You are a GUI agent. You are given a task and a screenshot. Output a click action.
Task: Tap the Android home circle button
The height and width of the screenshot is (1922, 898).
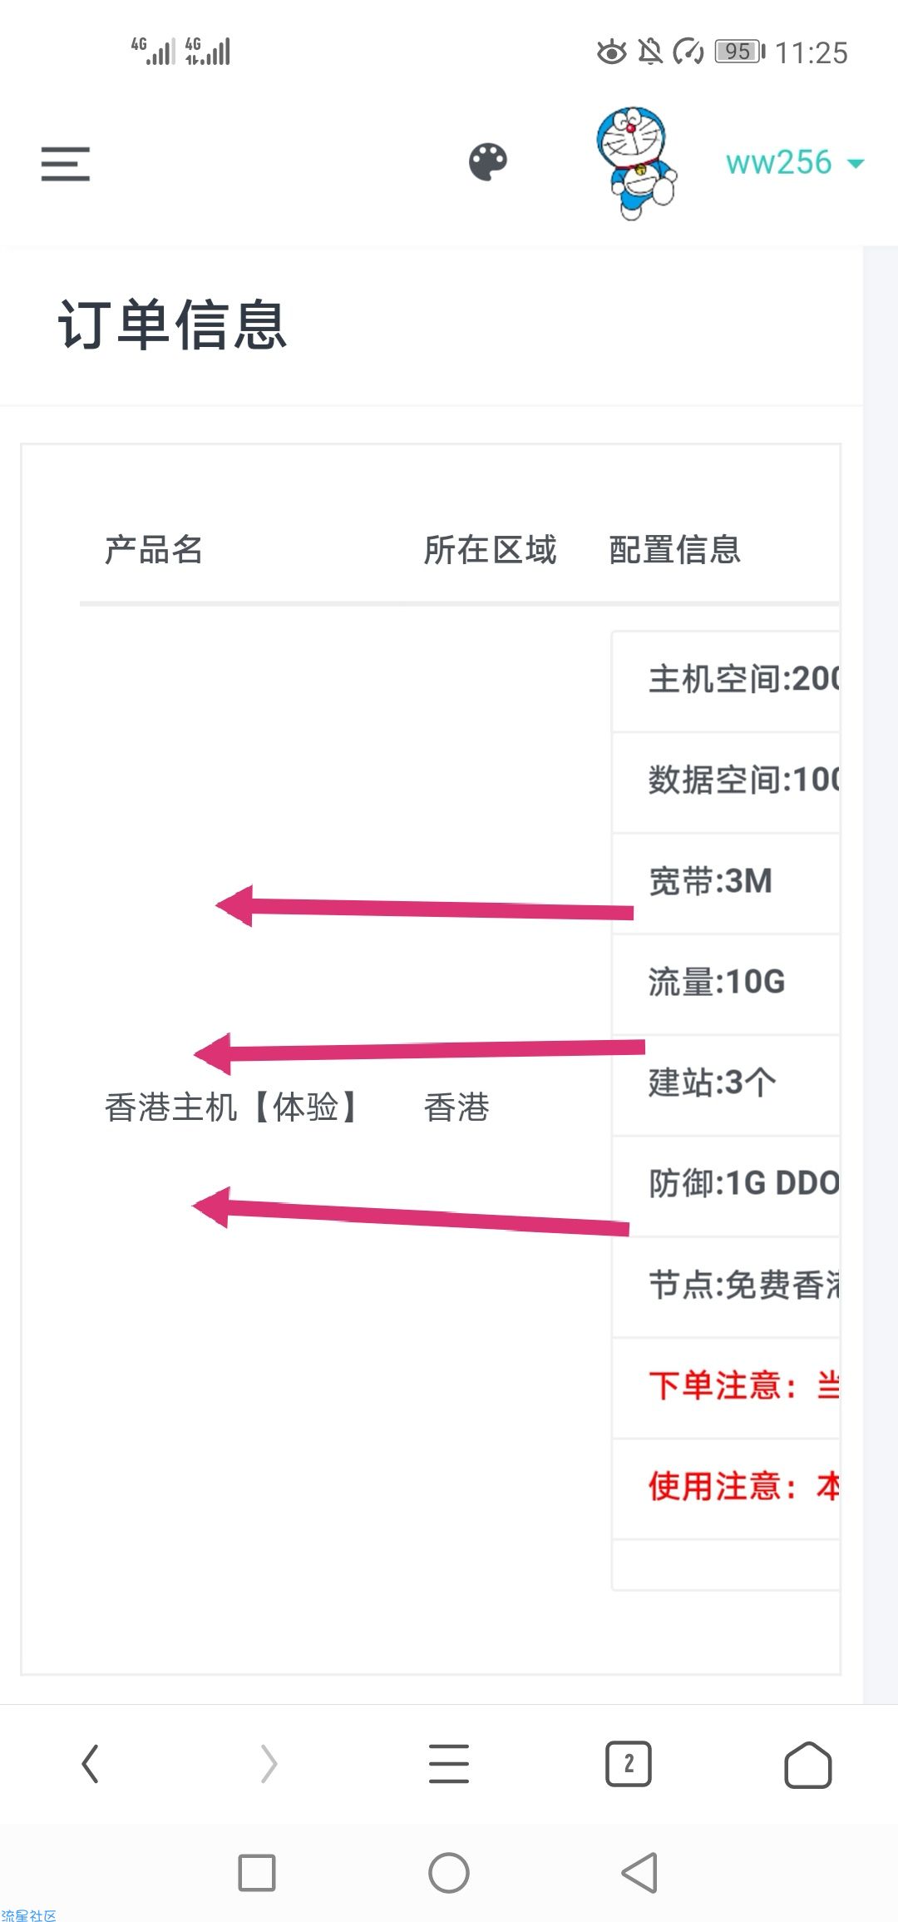[x=449, y=1873]
